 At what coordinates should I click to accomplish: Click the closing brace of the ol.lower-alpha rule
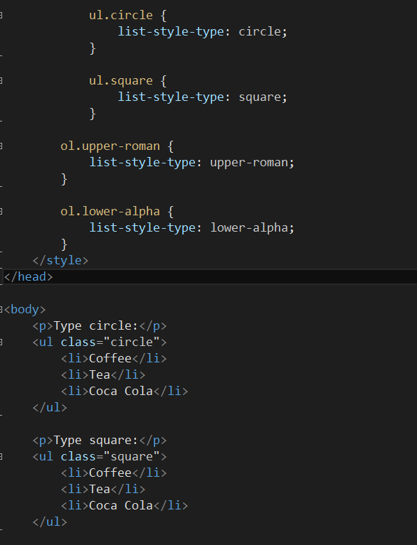point(64,244)
